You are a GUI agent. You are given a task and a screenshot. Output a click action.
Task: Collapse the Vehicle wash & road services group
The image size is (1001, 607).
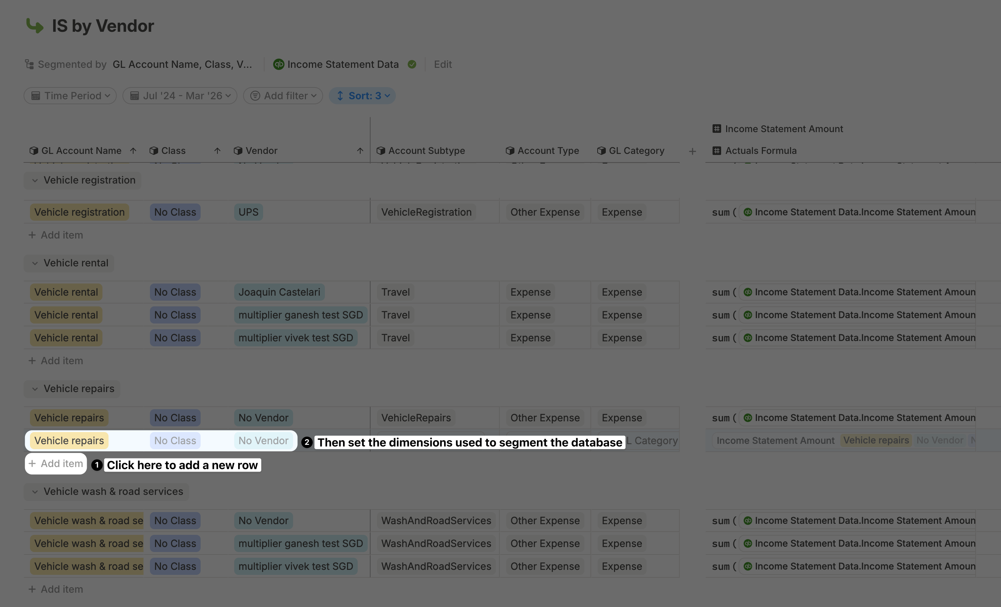point(35,492)
